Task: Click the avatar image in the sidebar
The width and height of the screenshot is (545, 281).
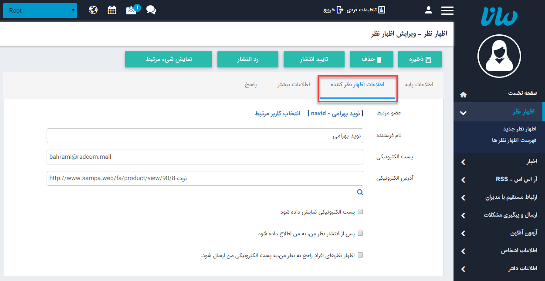Action: (499, 56)
